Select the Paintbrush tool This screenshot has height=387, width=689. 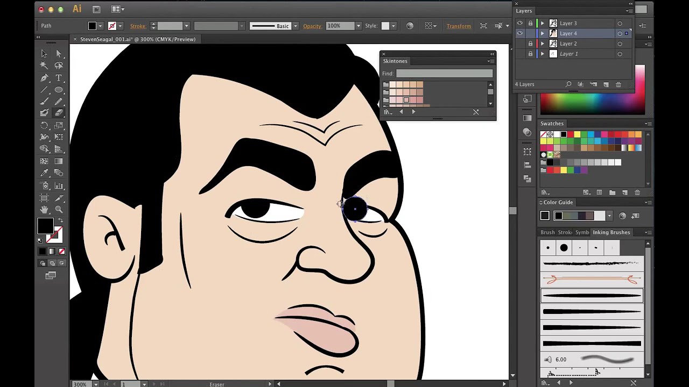[x=44, y=102]
